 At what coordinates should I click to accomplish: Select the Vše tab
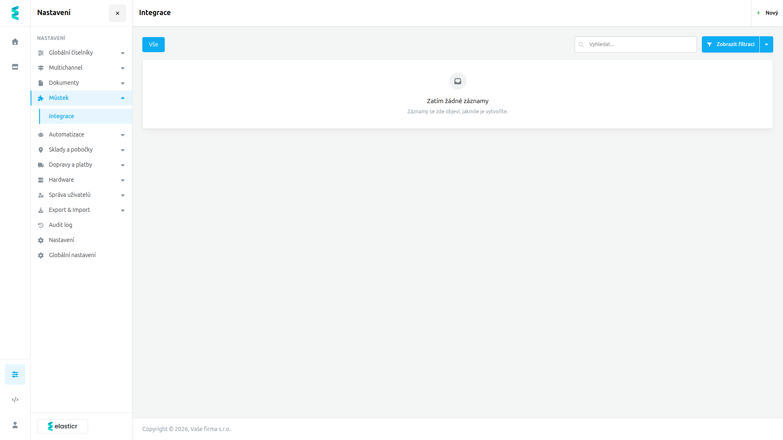(153, 44)
